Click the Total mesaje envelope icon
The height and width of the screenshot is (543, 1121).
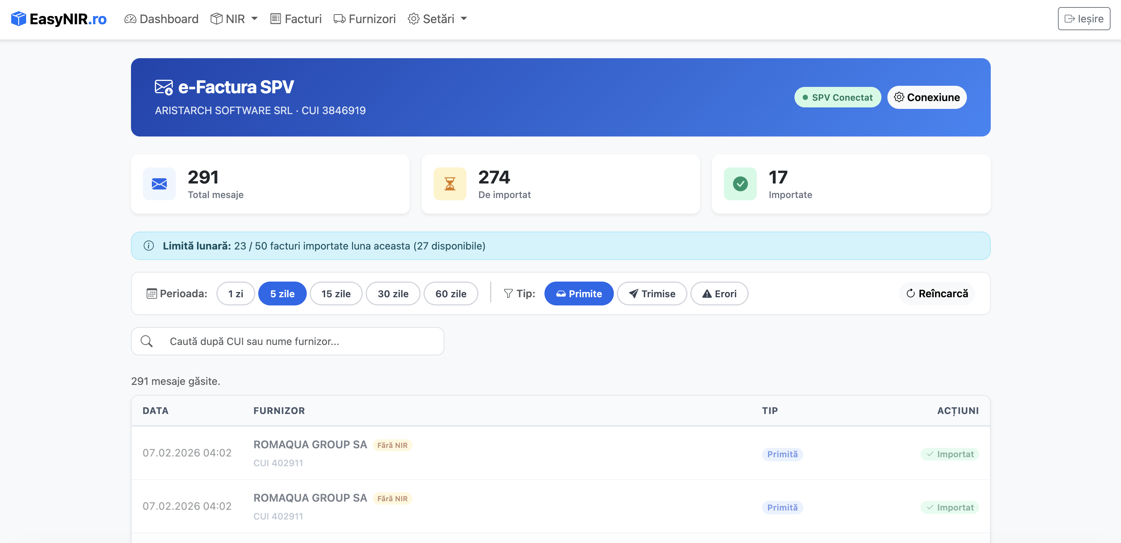tap(159, 184)
